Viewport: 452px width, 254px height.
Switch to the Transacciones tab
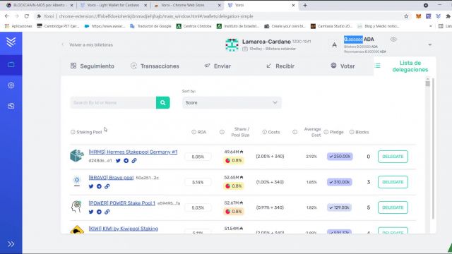click(x=155, y=66)
